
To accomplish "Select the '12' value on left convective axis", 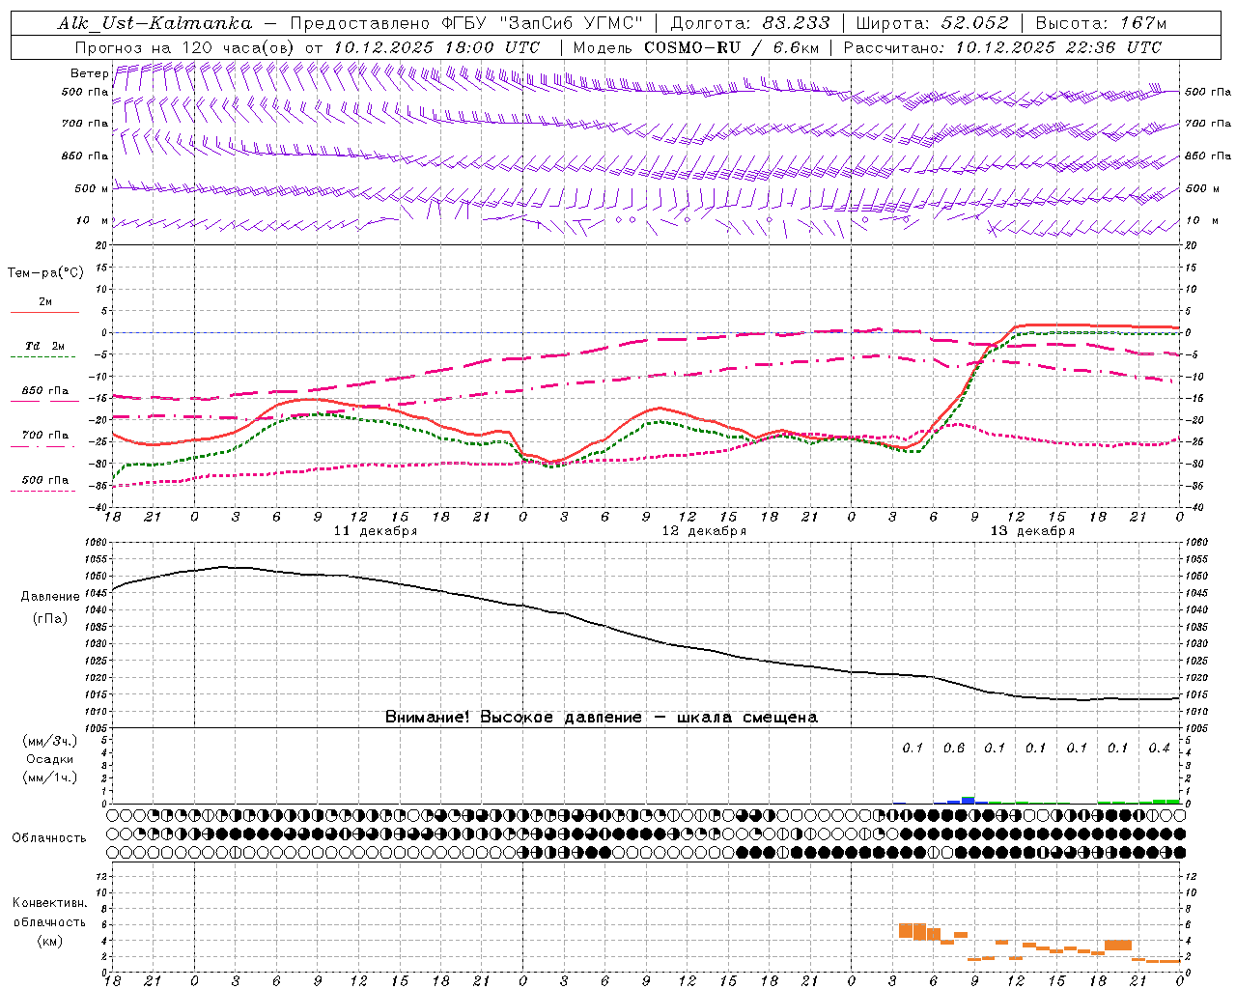I will [102, 876].
